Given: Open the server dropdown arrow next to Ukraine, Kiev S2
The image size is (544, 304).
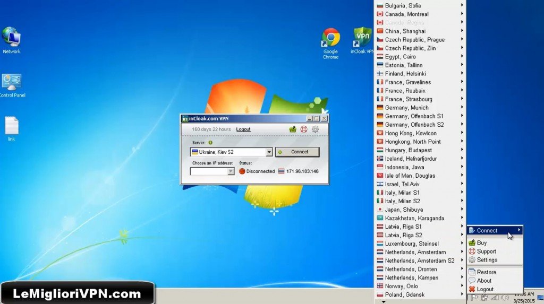Looking at the screenshot, I should pos(269,152).
